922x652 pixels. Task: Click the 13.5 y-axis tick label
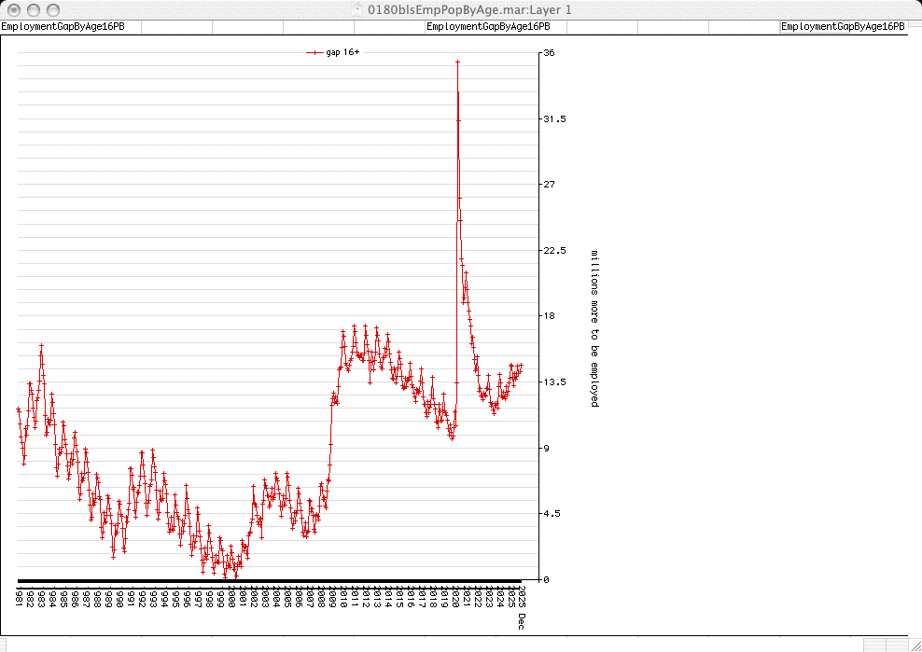tap(552, 382)
